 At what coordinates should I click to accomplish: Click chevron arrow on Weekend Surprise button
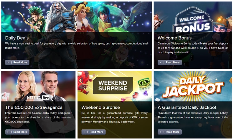click(x=84, y=132)
